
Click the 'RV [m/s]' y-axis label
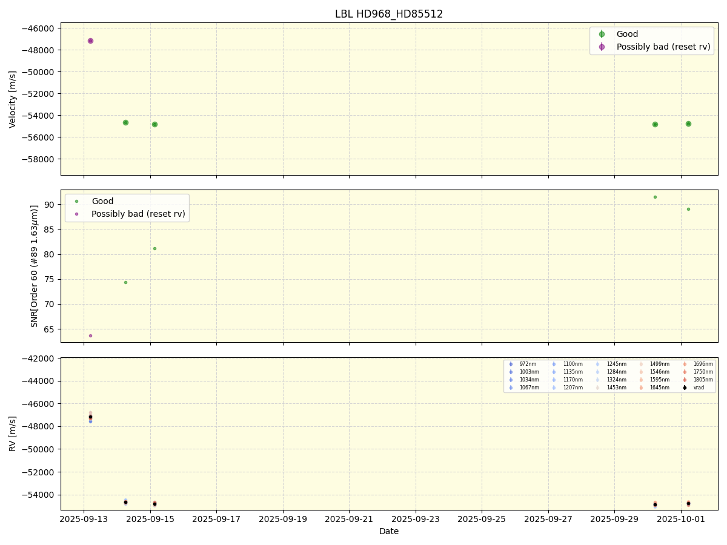click(x=13, y=434)
